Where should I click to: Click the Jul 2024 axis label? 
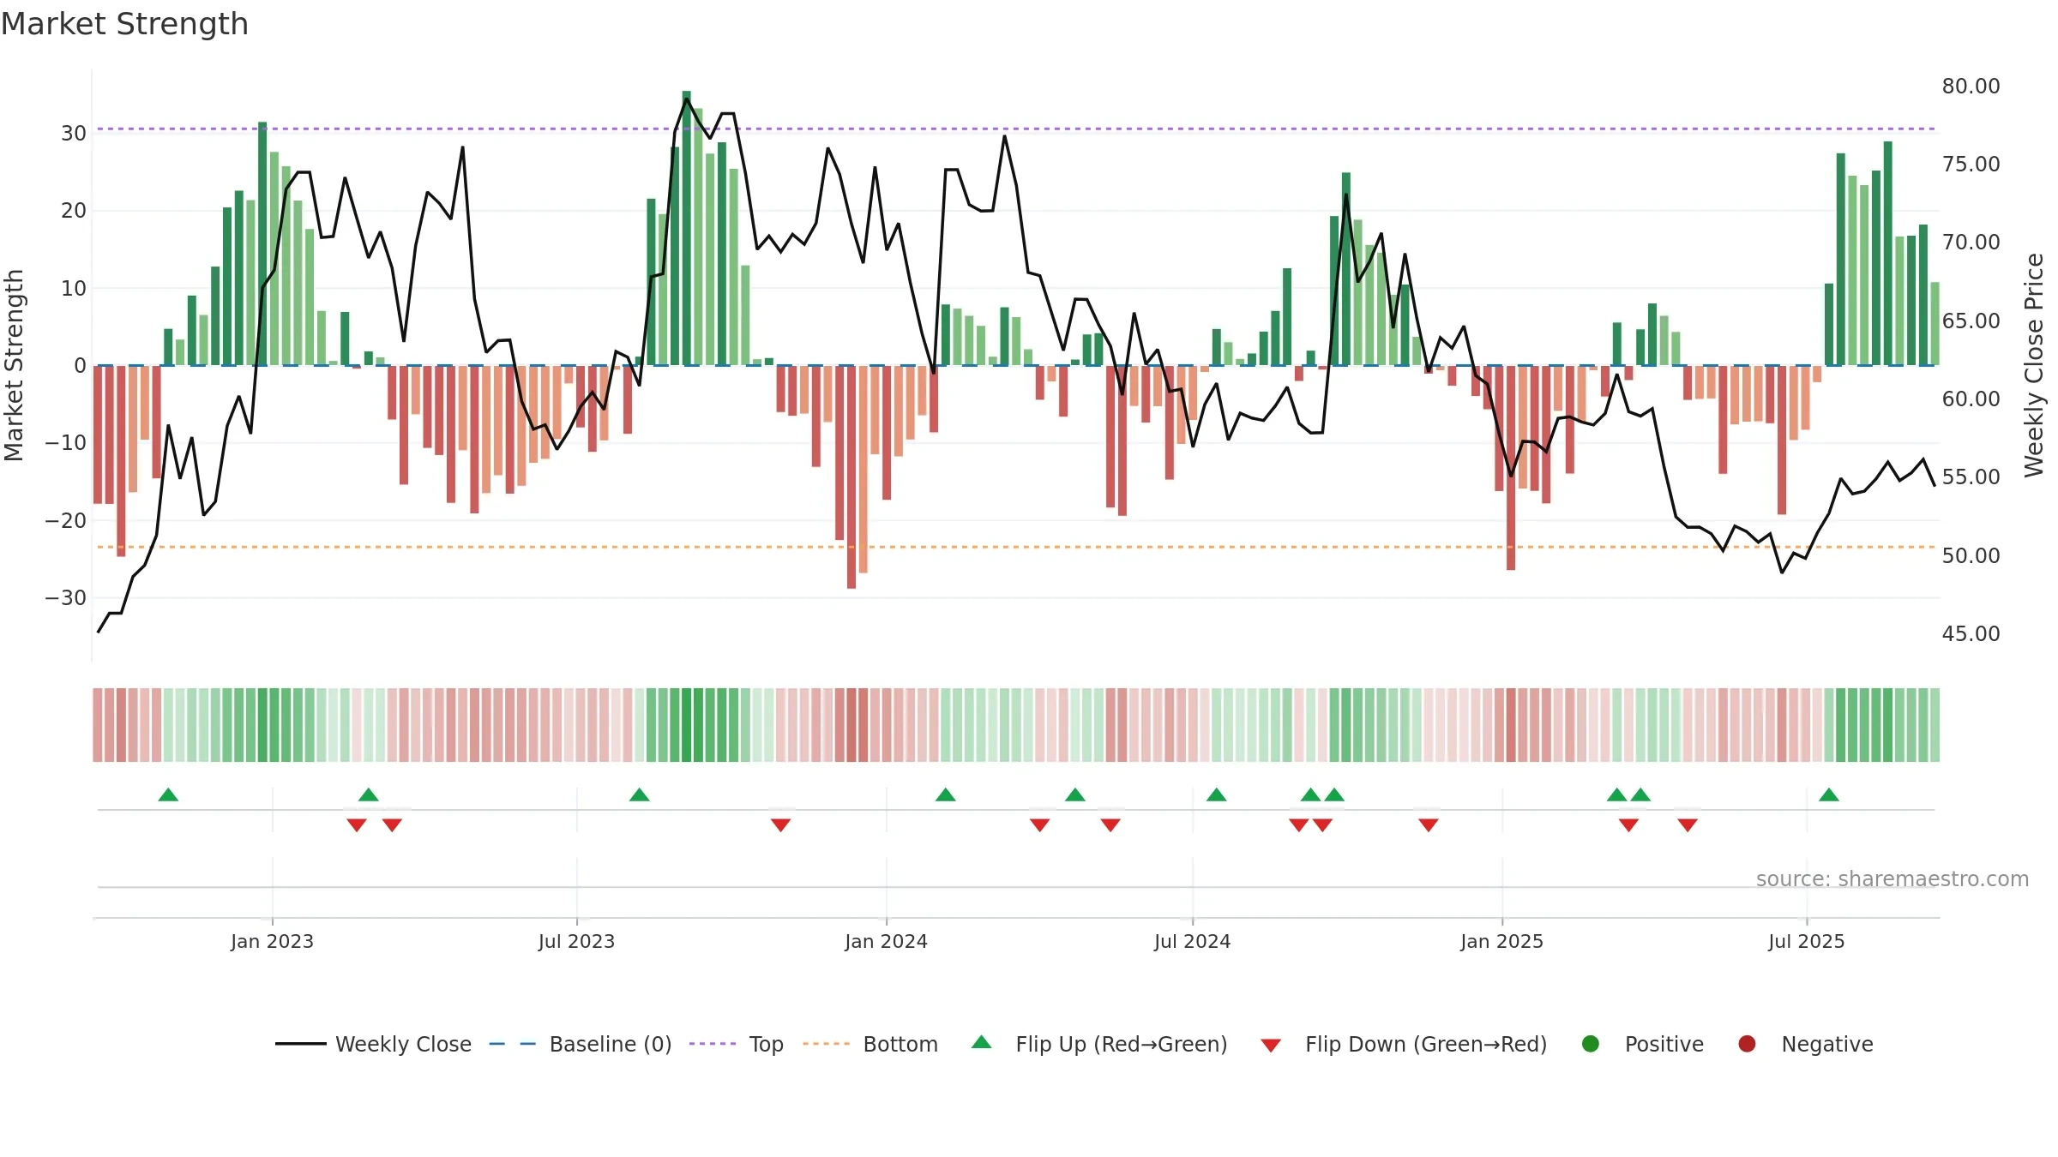pos(1192,941)
